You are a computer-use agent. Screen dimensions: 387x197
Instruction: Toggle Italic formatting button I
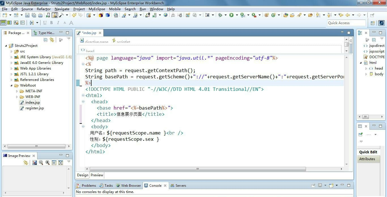tap(58, 23)
